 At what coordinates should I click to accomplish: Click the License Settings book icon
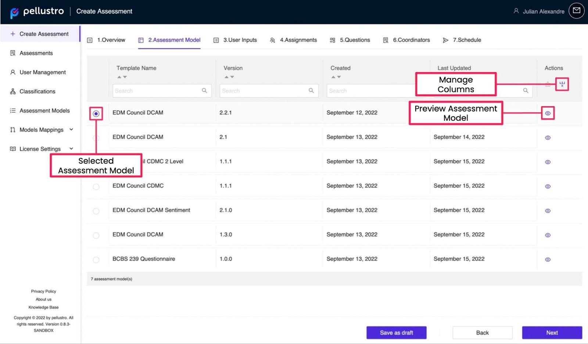pos(13,149)
